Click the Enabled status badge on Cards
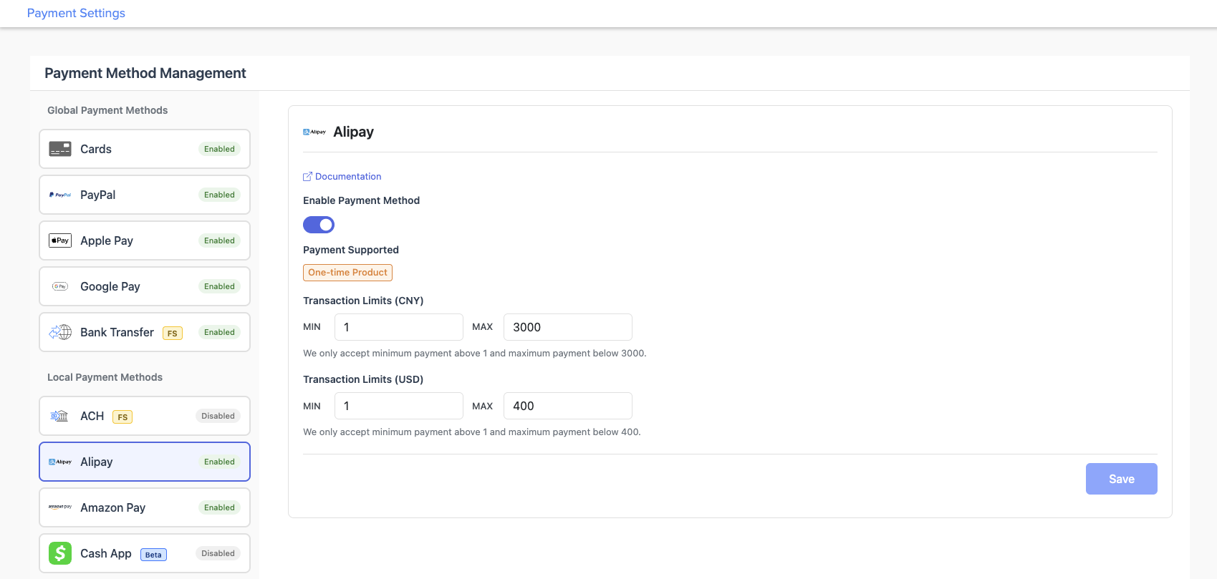This screenshot has width=1217, height=579. tap(219, 149)
